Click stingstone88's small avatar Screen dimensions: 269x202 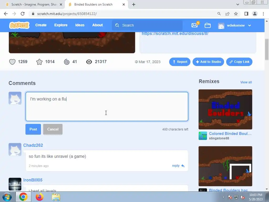pos(203,136)
